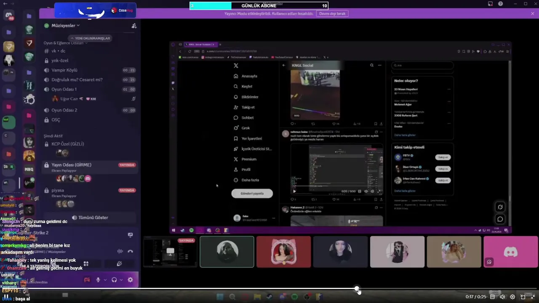Click the noise suppression waveform icon

click(120, 251)
